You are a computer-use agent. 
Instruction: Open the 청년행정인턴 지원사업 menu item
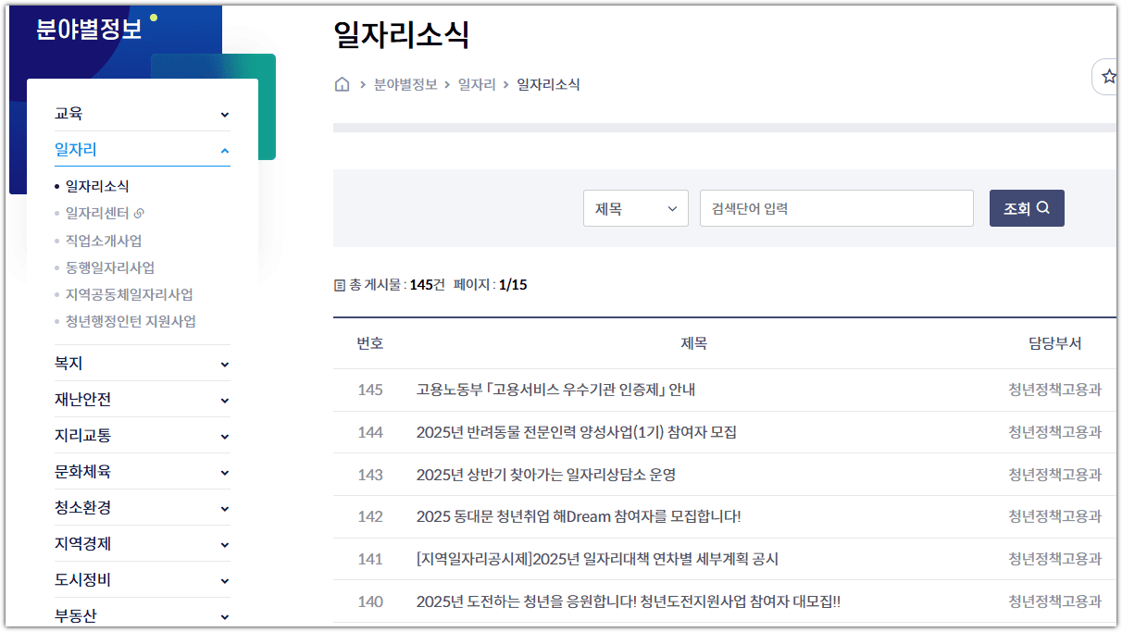[x=130, y=321]
